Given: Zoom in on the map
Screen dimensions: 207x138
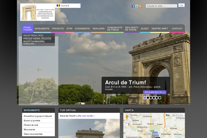Looking at the screenshot, I should point(127,123).
